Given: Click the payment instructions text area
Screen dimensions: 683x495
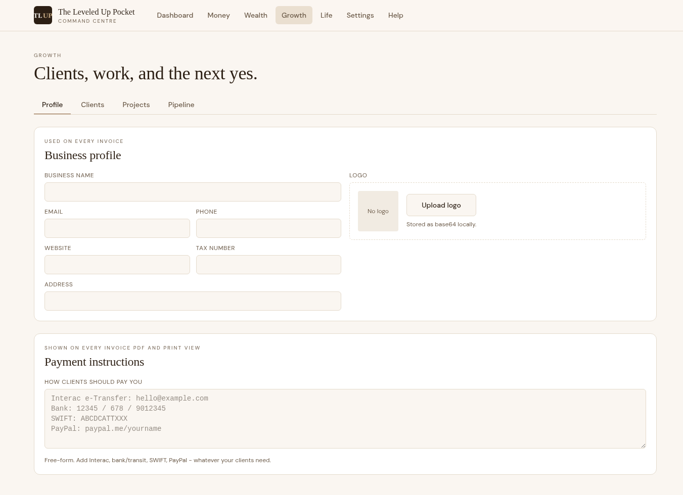Looking at the screenshot, I should [345, 419].
